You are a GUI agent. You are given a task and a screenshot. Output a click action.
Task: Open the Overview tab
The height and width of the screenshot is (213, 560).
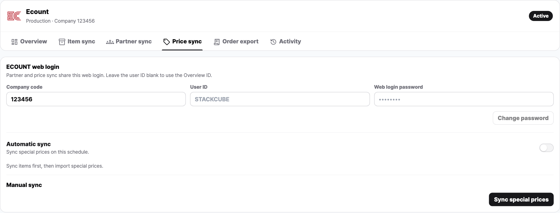click(29, 41)
